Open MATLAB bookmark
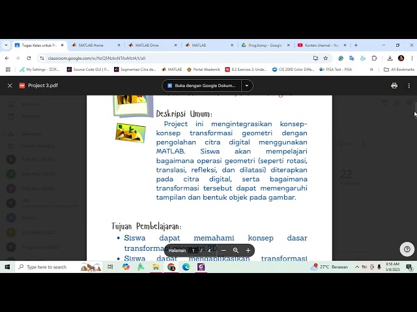 pyautogui.click(x=172, y=70)
